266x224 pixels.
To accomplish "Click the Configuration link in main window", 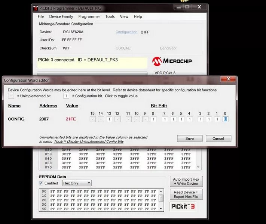I will click(127, 32).
